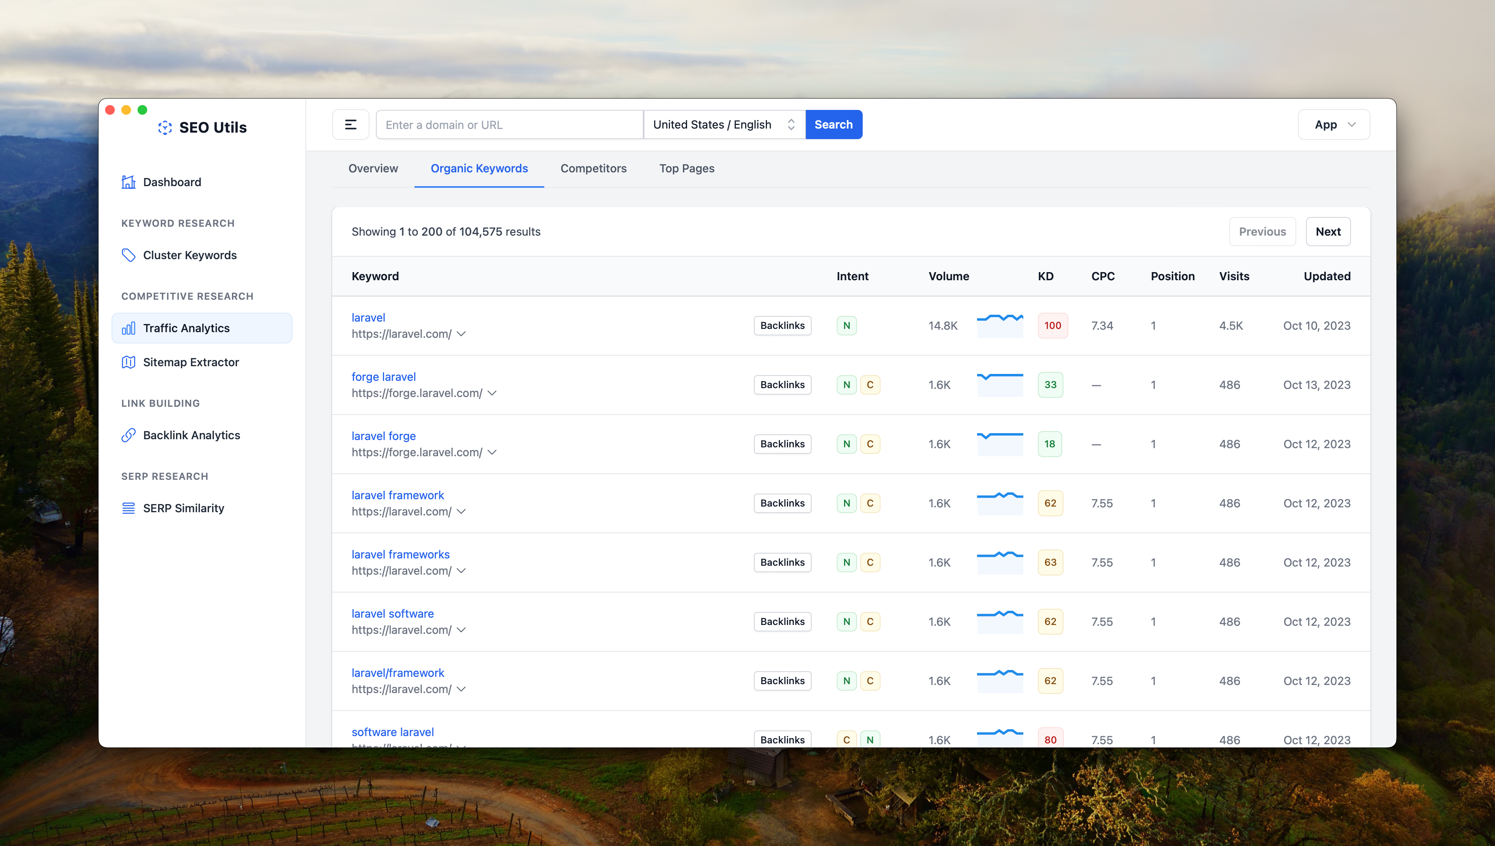Go to Next page of results
This screenshot has width=1495, height=846.
tap(1327, 232)
